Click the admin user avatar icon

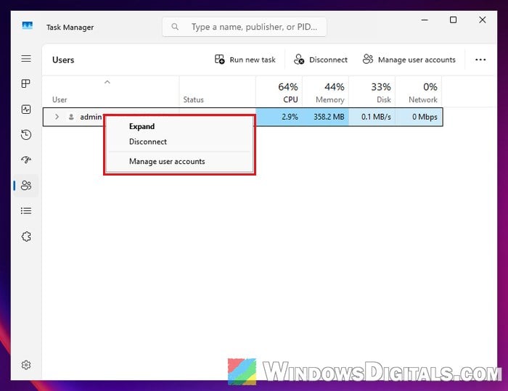71,117
